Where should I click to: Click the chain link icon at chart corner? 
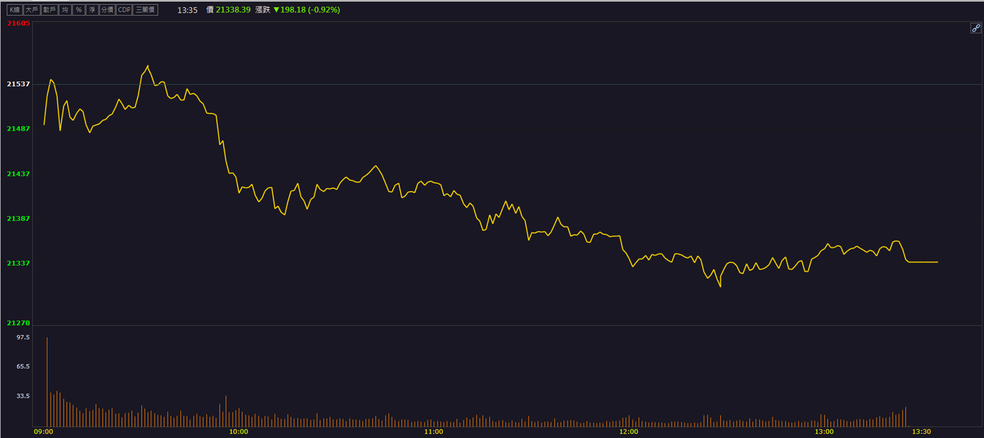tap(975, 28)
